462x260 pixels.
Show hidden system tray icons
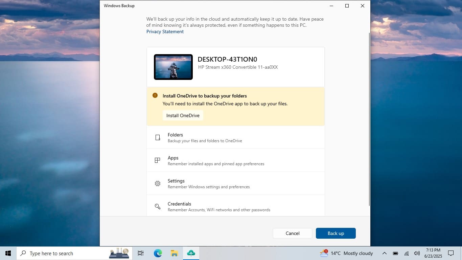click(384, 253)
